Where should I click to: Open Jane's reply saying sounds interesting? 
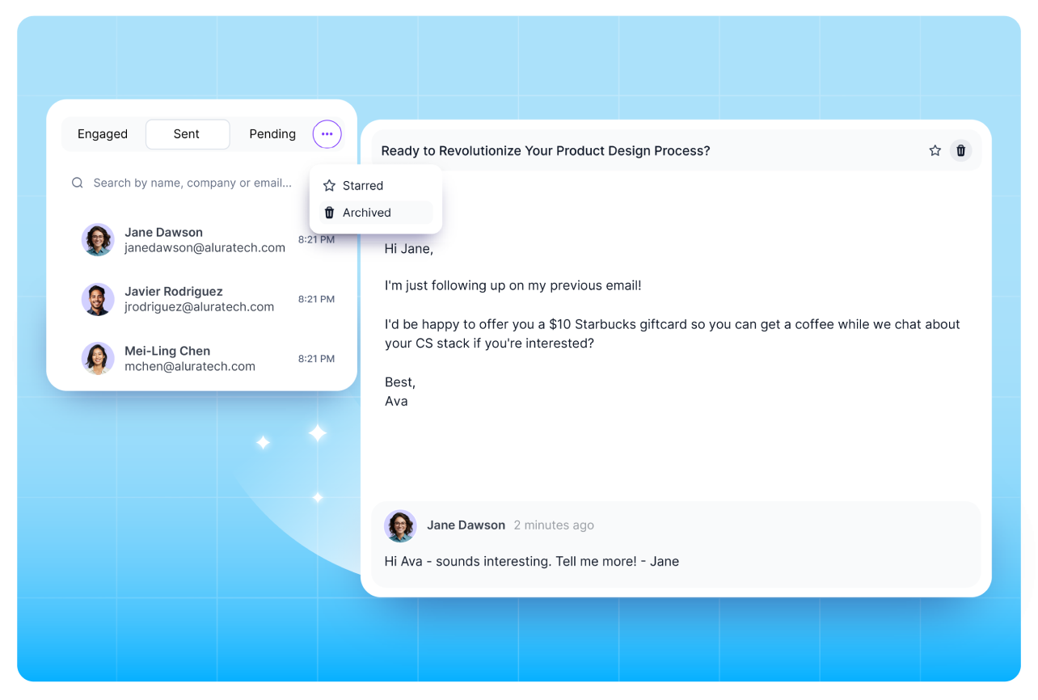pyautogui.click(x=532, y=561)
